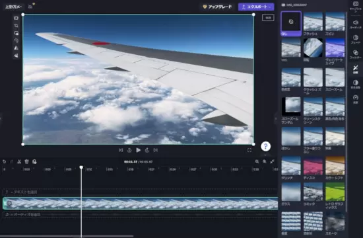Skip to end of the video
The height and width of the screenshot is (238, 363).
tap(156, 150)
